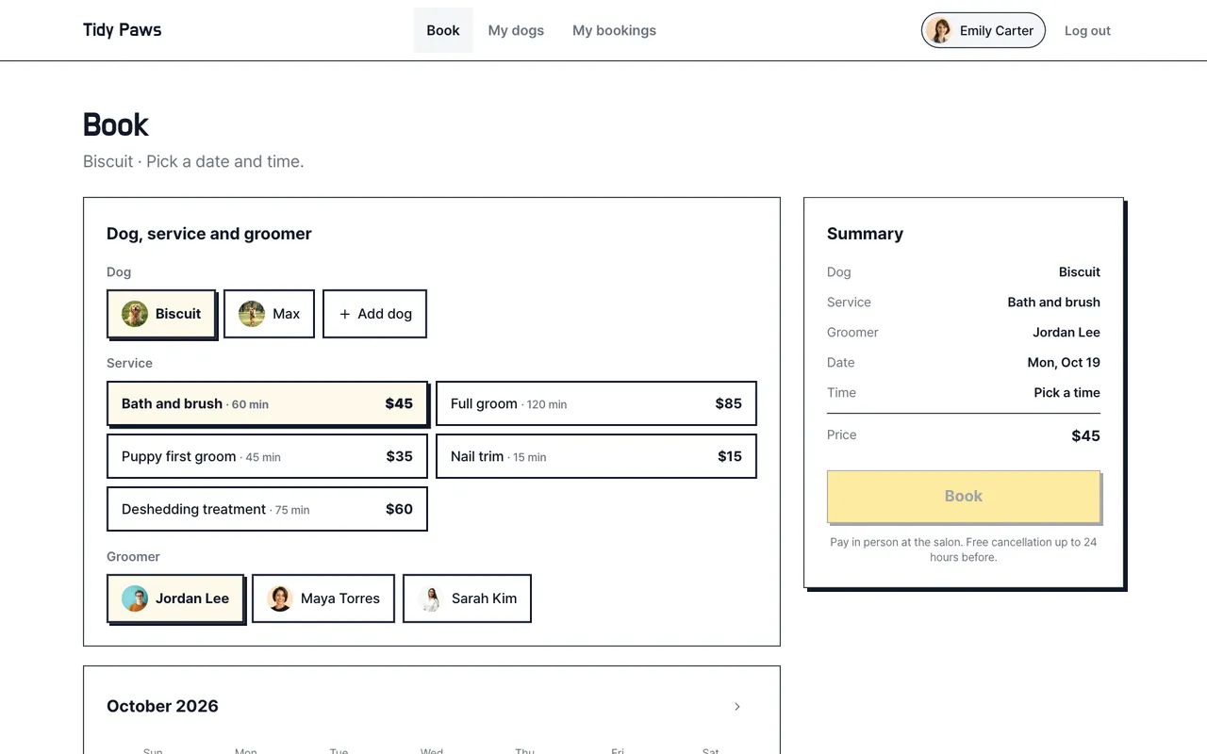
Task: Pick Sarah Kim as groomer
Action: [468, 598]
